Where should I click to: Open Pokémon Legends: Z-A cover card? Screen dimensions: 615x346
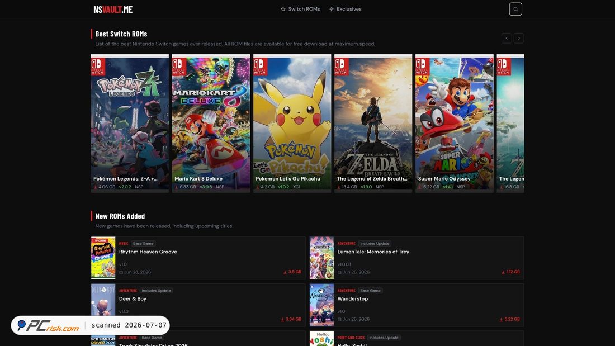pyautogui.click(x=130, y=123)
